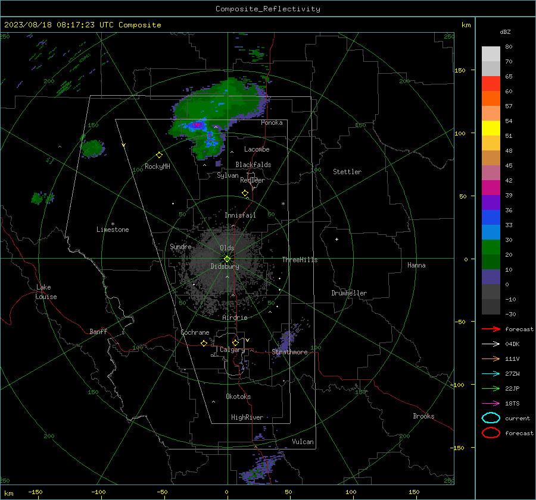This screenshot has width=536, height=500.
Task: Click the Sundre town label
Action: coord(180,246)
